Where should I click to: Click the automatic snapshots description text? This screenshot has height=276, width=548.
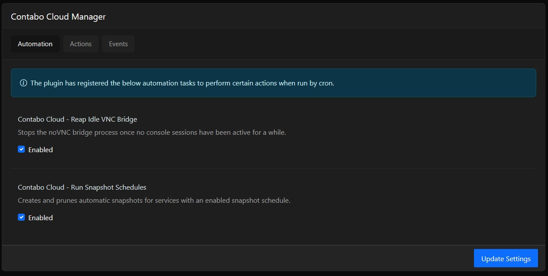(154, 201)
